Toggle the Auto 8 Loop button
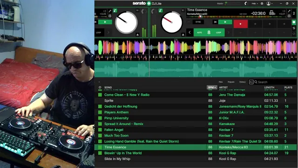Image resolution: width=298 pixels, height=168 pixels. point(209,33)
